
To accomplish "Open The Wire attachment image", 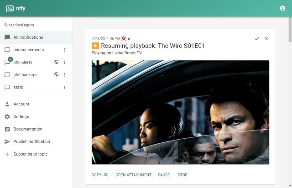I will 180,112.
